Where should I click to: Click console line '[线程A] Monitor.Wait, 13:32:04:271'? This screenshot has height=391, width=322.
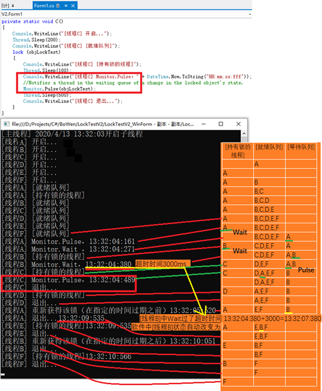68,249
